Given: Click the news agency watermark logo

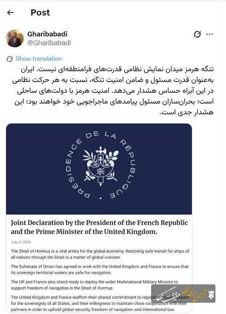Looking at the screenshot, I should (x=183, y=293).
